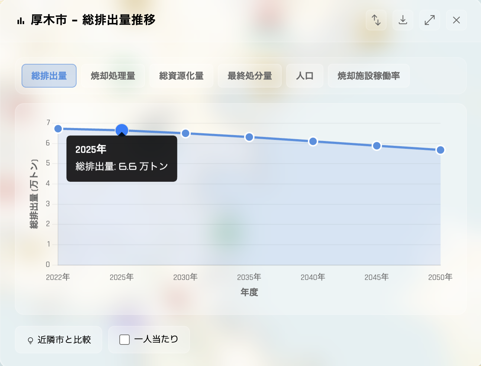Open the 総資源化量 tab
481x366 pixels.
coord(181,76)
